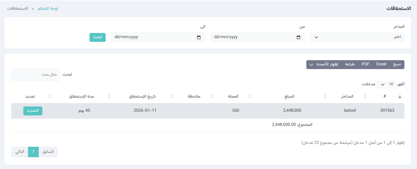417x169 pixels.
Task: Change entries-per-page dropdown showing 10
Action: coord(386,84)
